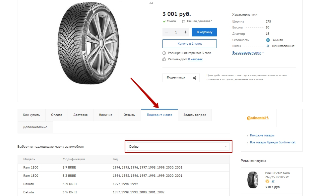The width and height of the screenshot is (310, 196).
Task: Open the Отзывы tab
Action: pos(130,115)
